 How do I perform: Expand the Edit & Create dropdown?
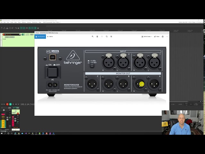click(147, 37)
